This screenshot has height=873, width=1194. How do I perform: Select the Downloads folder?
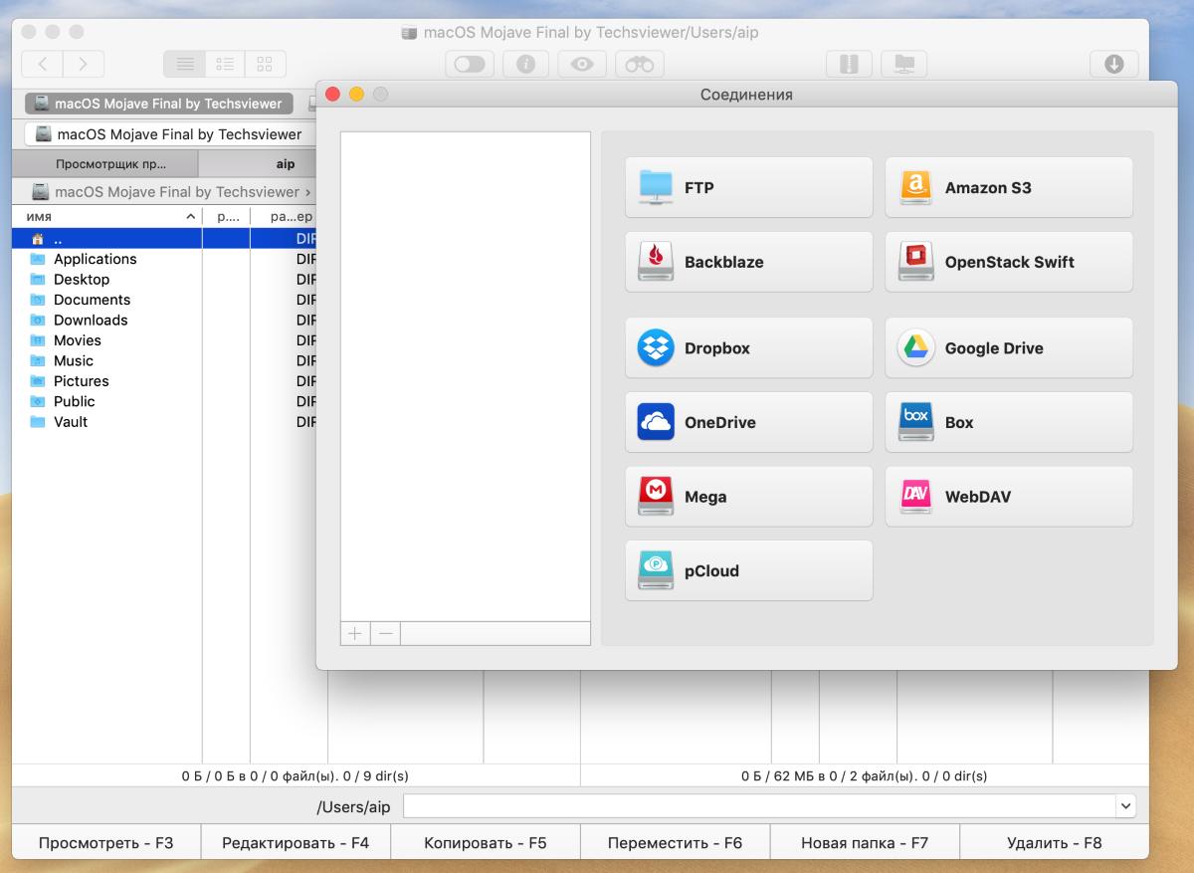tap(164, 320)
